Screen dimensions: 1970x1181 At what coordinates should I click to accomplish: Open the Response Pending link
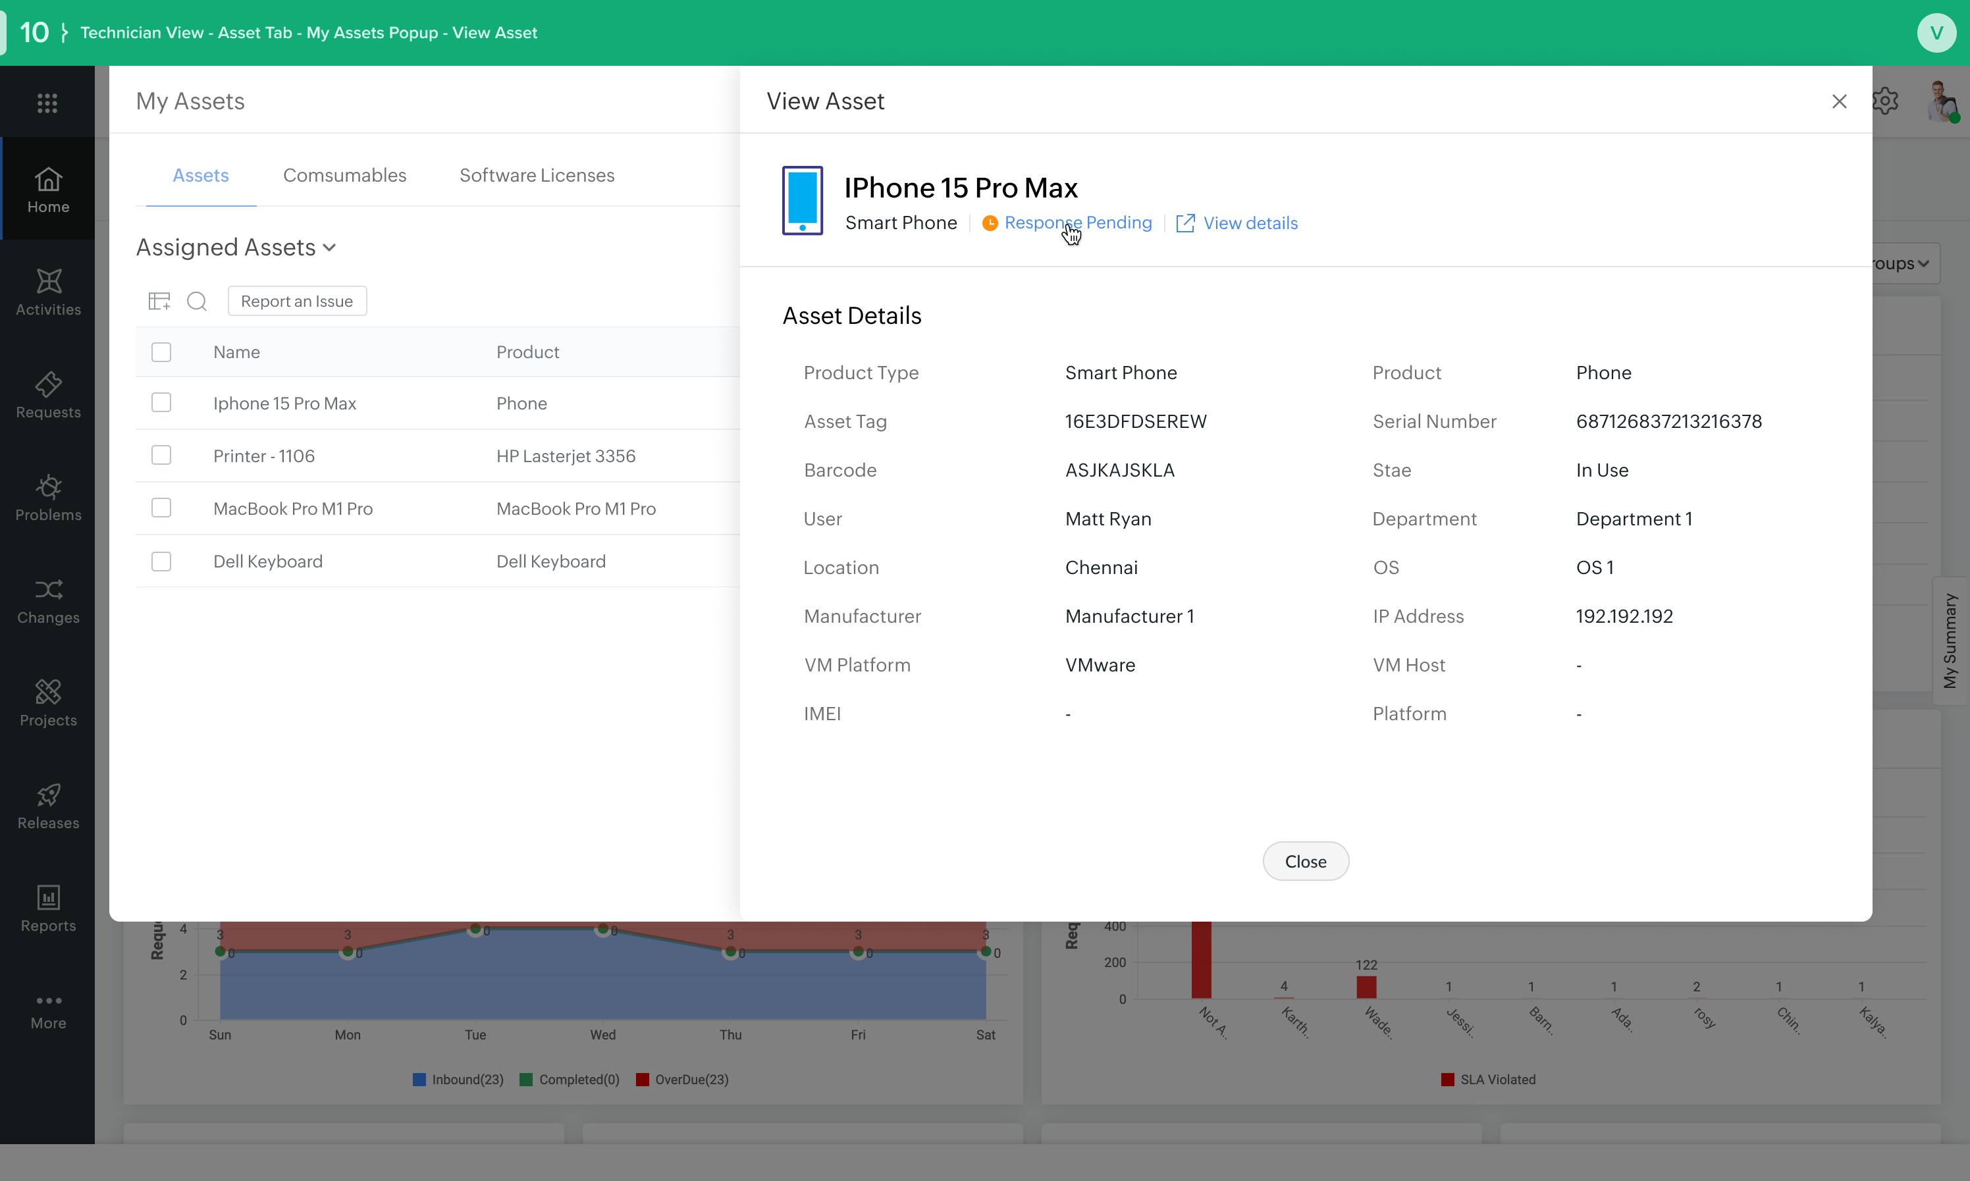[x=1078, y=223]
